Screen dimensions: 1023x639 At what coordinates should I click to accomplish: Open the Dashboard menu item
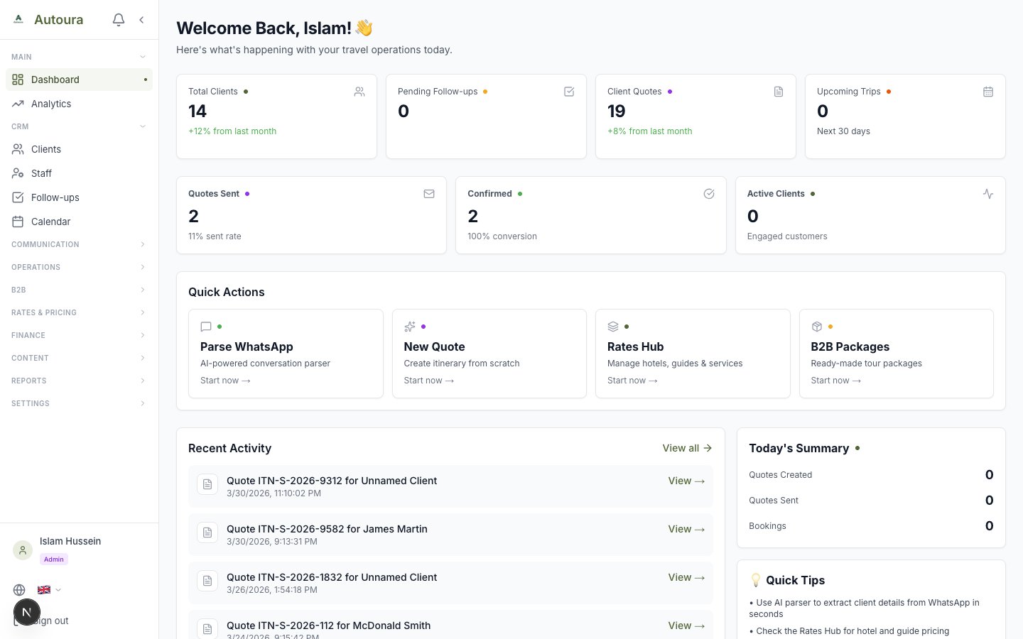pos(79,80)
